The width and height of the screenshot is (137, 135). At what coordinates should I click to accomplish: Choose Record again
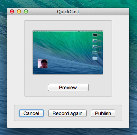pos(67,113)
